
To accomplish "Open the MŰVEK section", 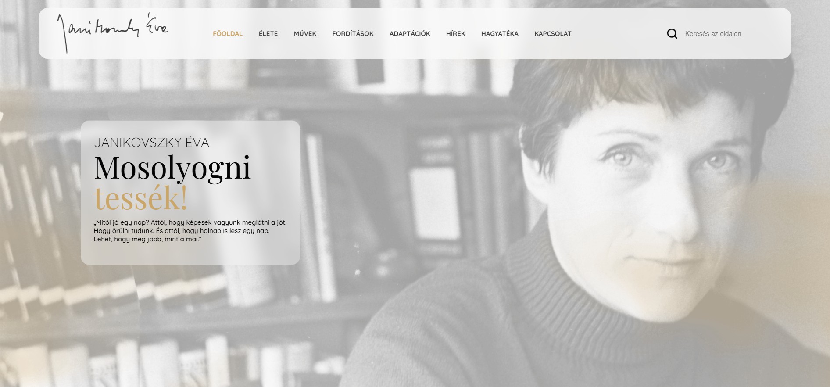I will click(305, 34).
